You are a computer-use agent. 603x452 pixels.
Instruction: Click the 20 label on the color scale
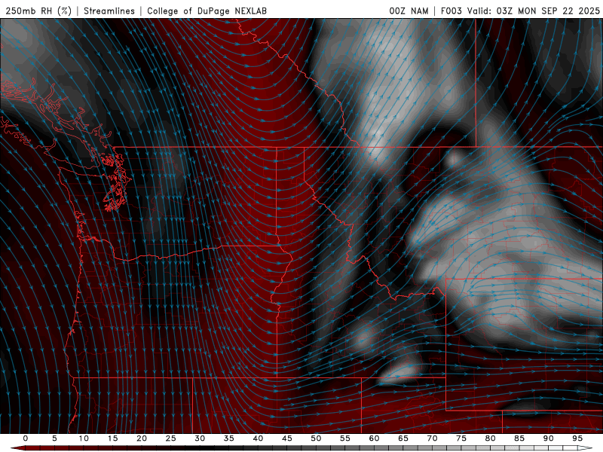142,438
